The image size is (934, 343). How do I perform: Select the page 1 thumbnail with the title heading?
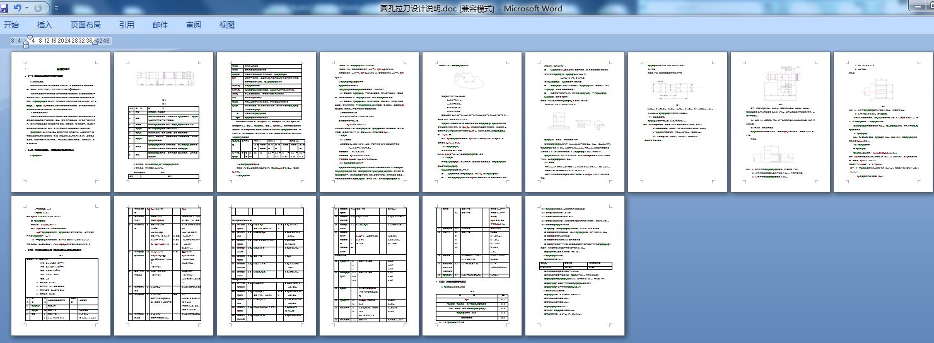click(61, 122)
